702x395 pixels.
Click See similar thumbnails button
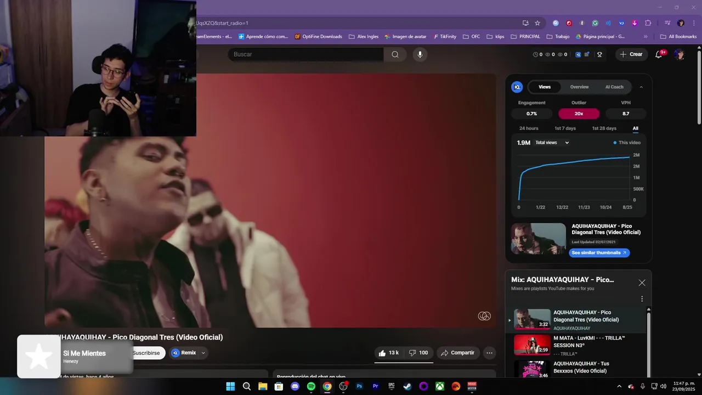point(599,253)
